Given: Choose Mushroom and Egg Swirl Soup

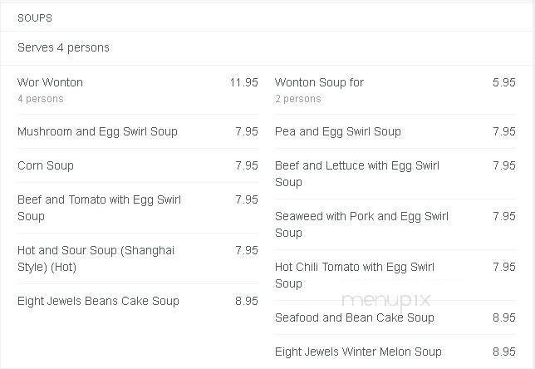Looking at the screenshot, I should pyautogui.click(x=97, y=131).
